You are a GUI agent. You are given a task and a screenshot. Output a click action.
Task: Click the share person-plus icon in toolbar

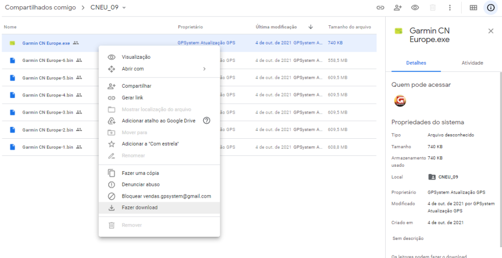(398, 8)
